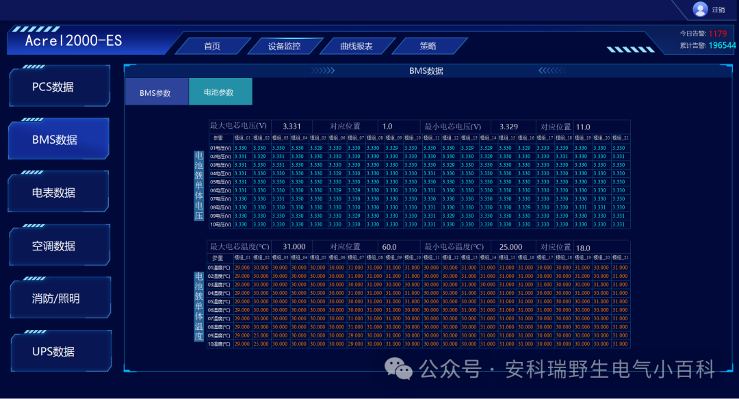Viewport: 739px width, 399px height.
Task: Open BMS数据 in the sidebar
Action: 59,140
